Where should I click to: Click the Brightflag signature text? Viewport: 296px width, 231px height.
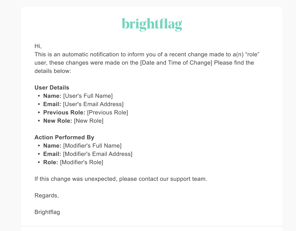pyautogui.click(x=47, y=212)
